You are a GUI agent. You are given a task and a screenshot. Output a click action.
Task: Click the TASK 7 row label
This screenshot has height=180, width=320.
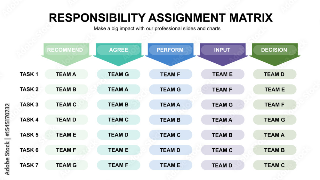[29, 165]
